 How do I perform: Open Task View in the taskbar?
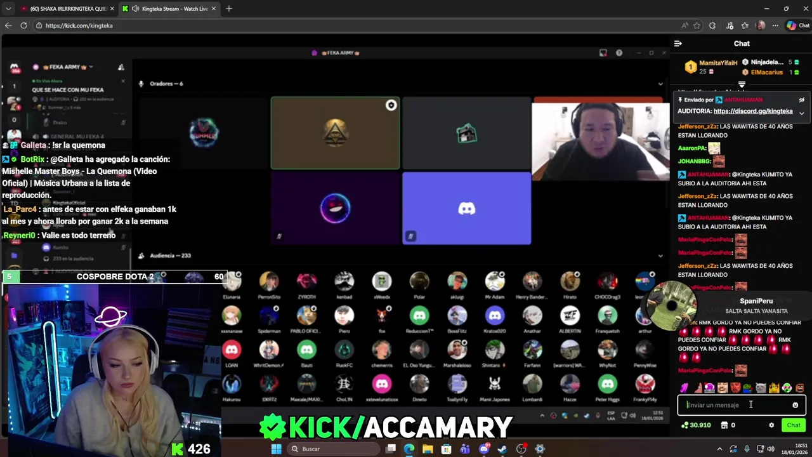[x=391, y=449]
